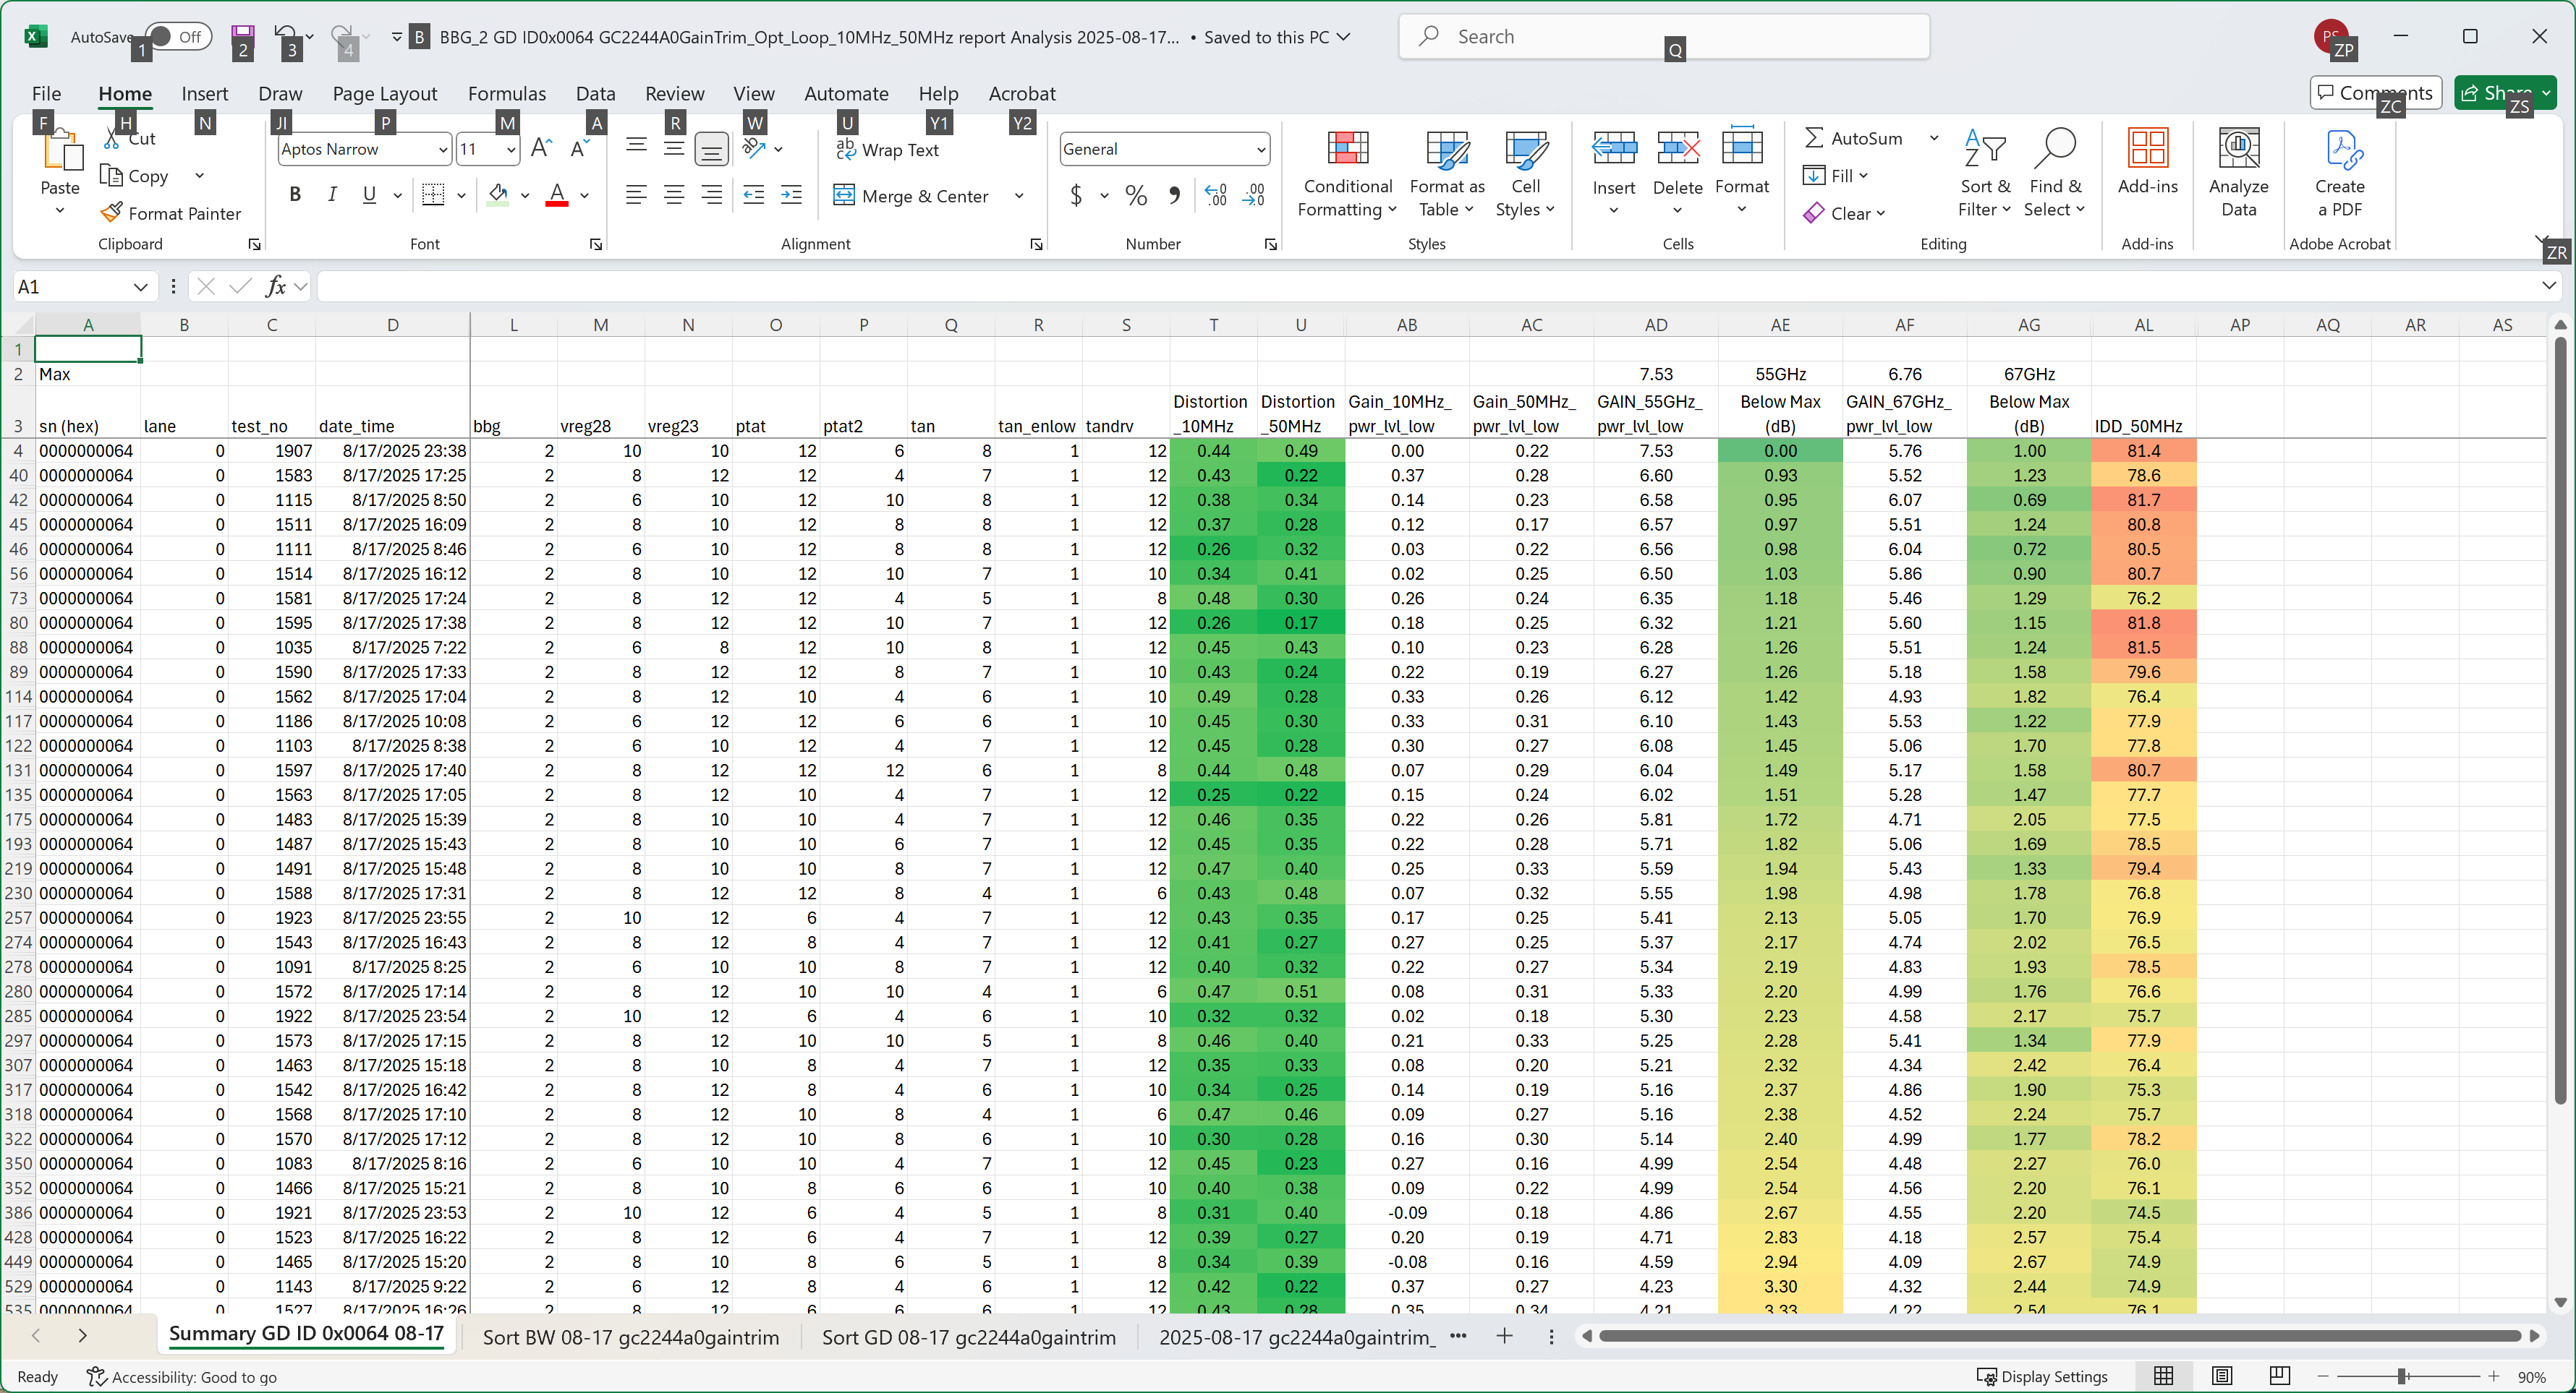Click the Increase Decimal icon
Viewport: 2576px width, 1393px height.
tap(1215, 195)
